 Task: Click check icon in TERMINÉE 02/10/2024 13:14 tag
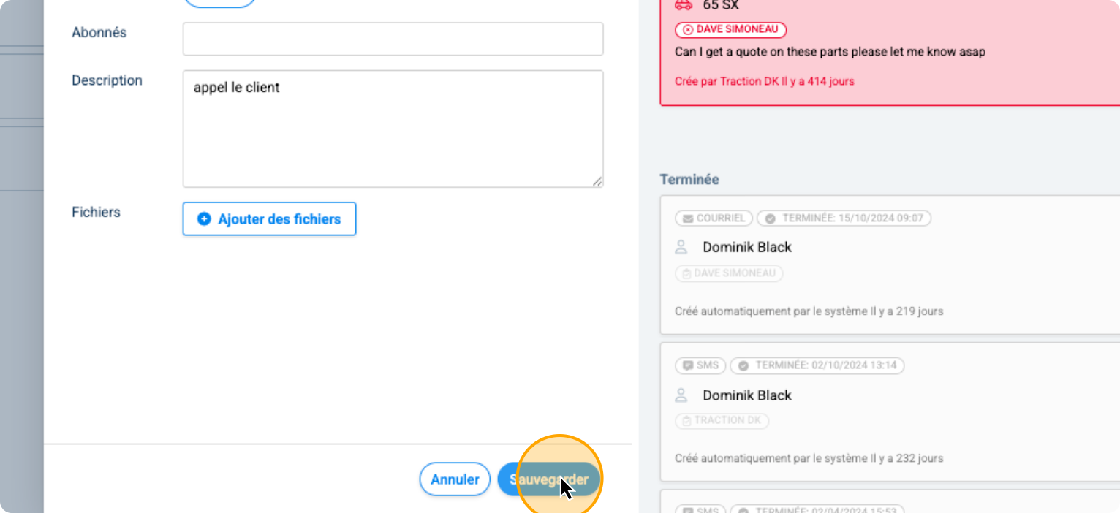[743, 365]
